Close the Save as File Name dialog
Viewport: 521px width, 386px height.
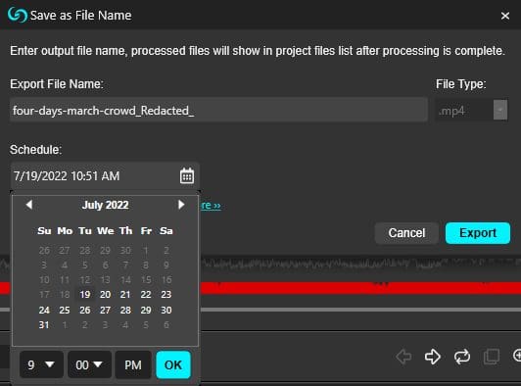pos(505,16)
